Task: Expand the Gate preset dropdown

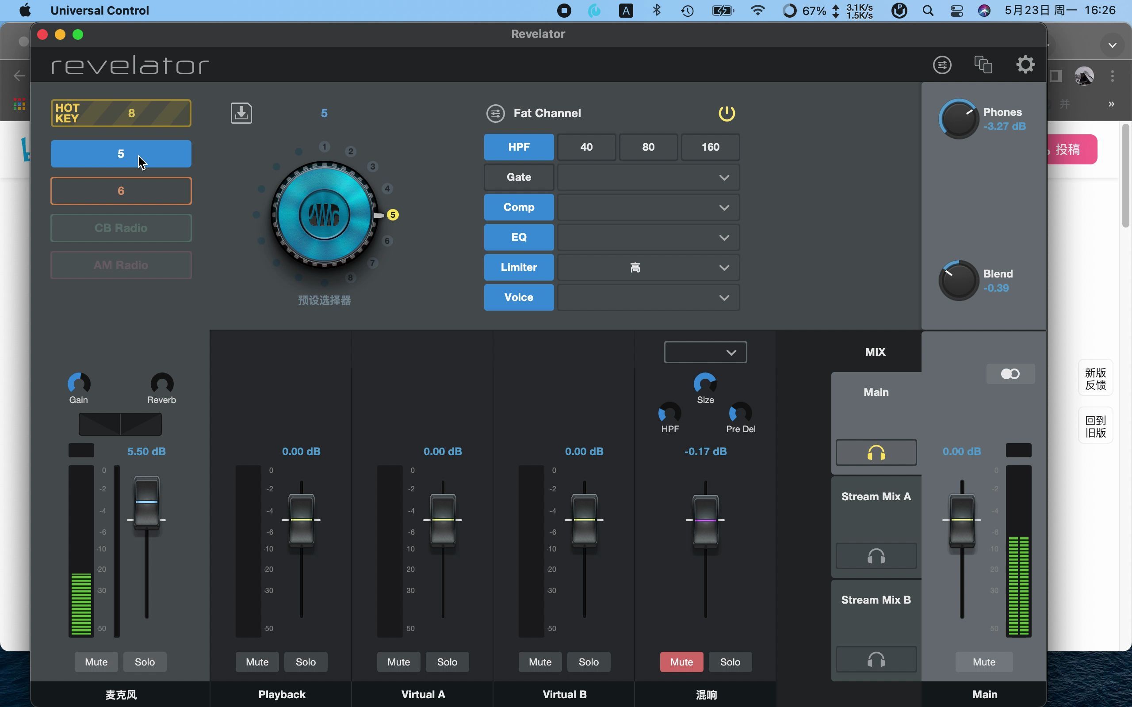Action: tap(648, 177)
